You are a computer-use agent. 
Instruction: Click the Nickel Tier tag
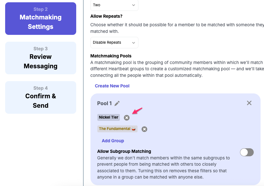[108, 117]
